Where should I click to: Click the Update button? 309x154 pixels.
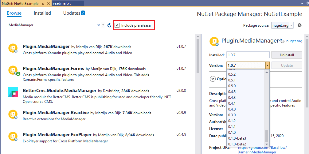tap(287, 66)
